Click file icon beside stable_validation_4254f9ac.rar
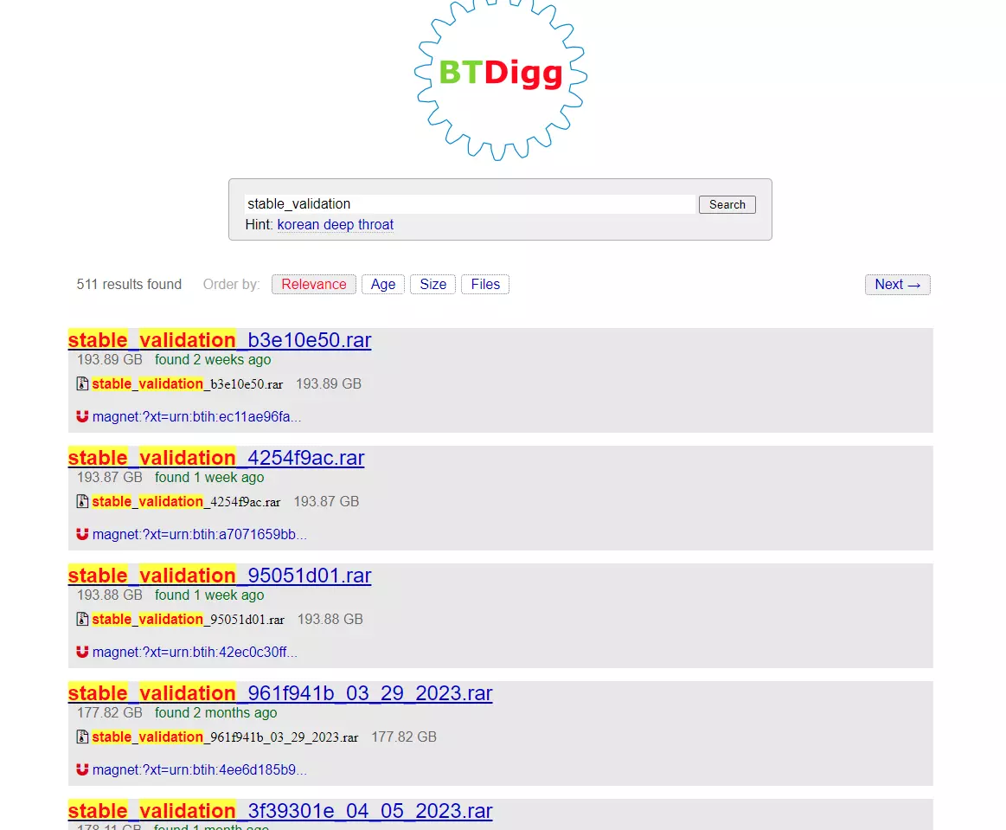The width and height of the screenshot is (1006, 830). pyautogui.click(x=82, y=501)
